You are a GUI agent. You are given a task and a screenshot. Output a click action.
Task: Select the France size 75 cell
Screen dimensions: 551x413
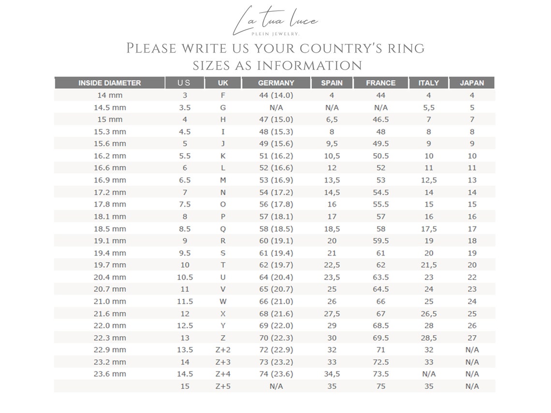381,386
